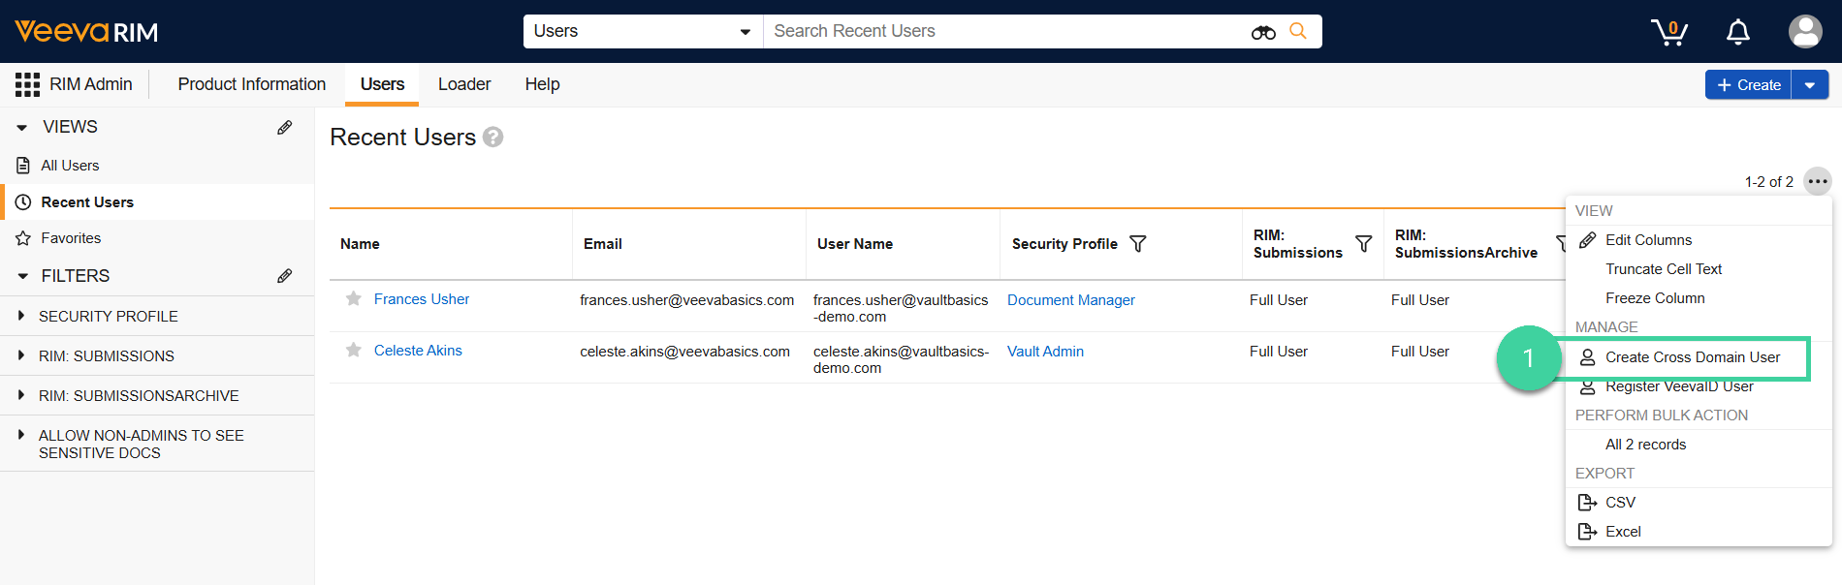Filter the RIM: Submissions column
1842x585 pixels.
point(1363,244)
